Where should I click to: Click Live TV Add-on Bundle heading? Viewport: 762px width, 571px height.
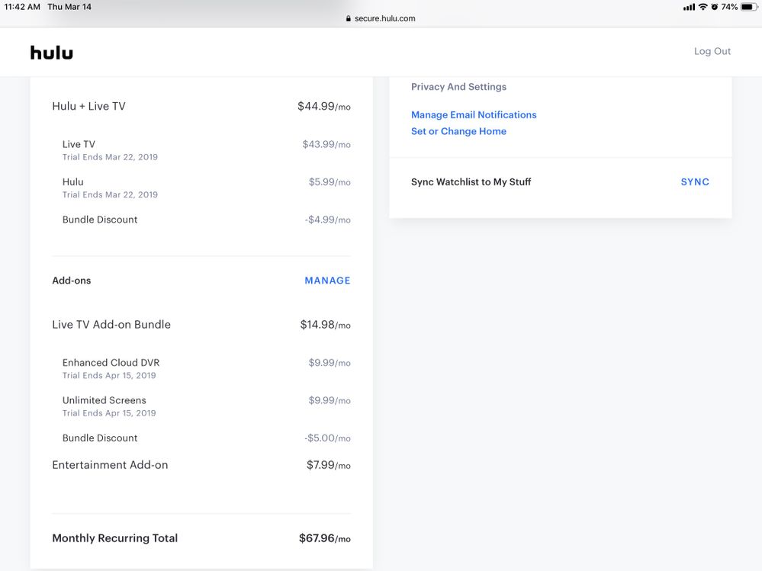(111, 324)
